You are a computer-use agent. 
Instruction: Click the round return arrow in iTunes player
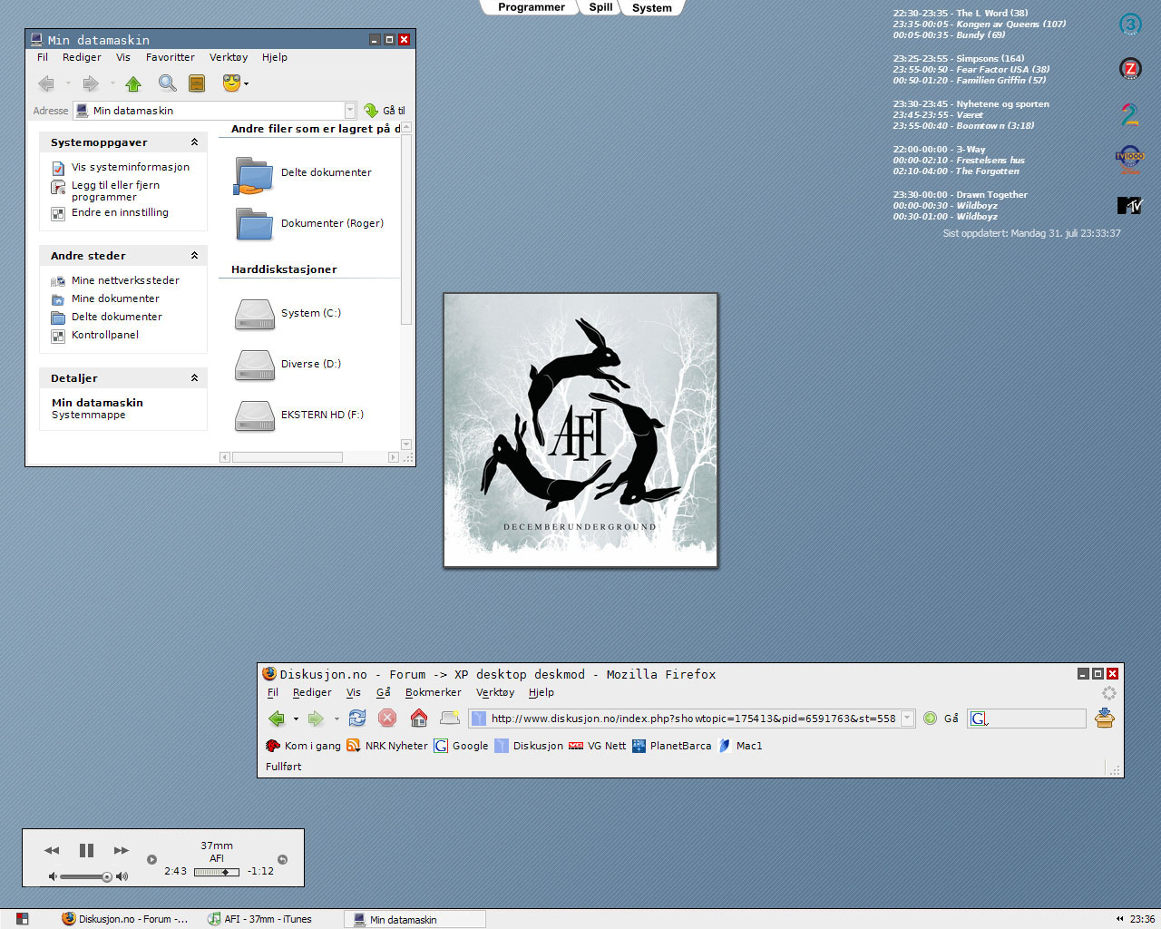pyautogui.click(x=282, y=859)
